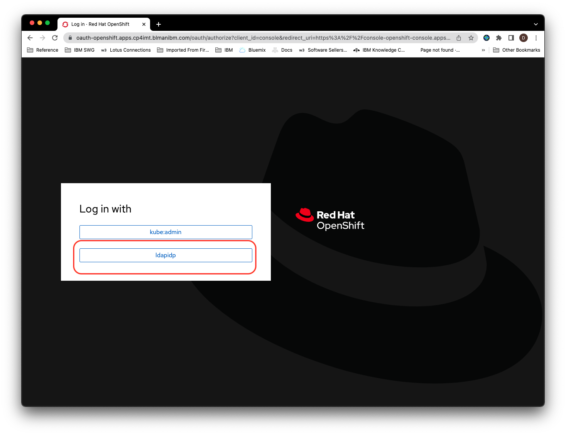The image size is (566, 435).
Task: Open the Other Bookmarks folder
Action: click(517, 50)
